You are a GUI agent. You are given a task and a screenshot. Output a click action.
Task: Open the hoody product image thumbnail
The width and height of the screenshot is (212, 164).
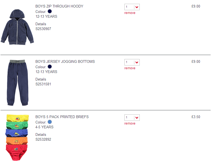17,27
